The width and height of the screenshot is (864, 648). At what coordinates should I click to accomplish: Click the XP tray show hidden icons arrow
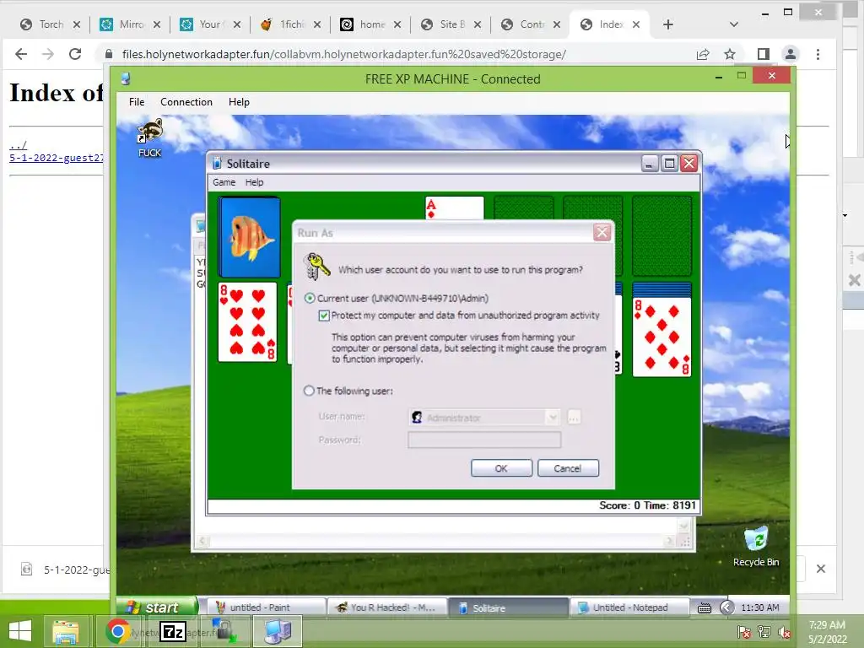(726, 607)
